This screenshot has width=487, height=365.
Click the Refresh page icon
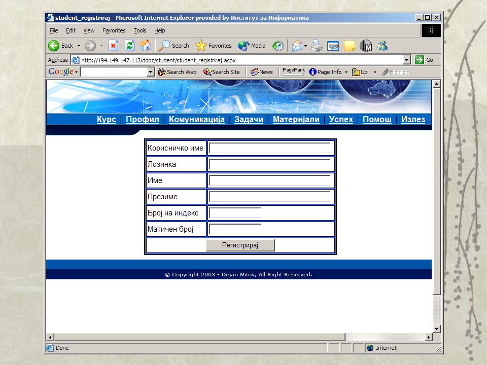coord(129,46)
